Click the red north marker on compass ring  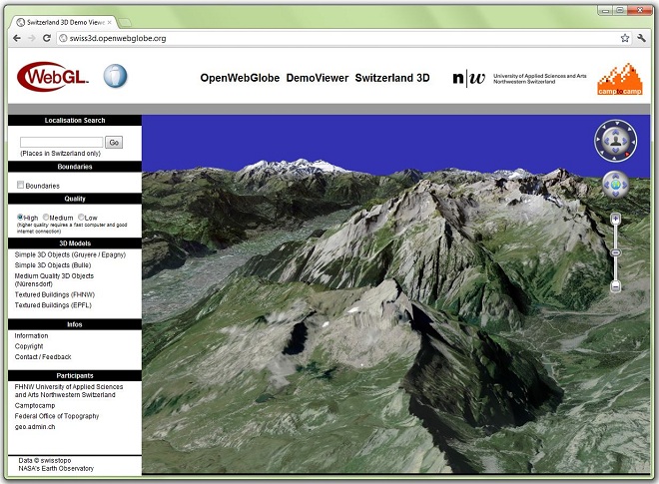[x=627, y=155]
